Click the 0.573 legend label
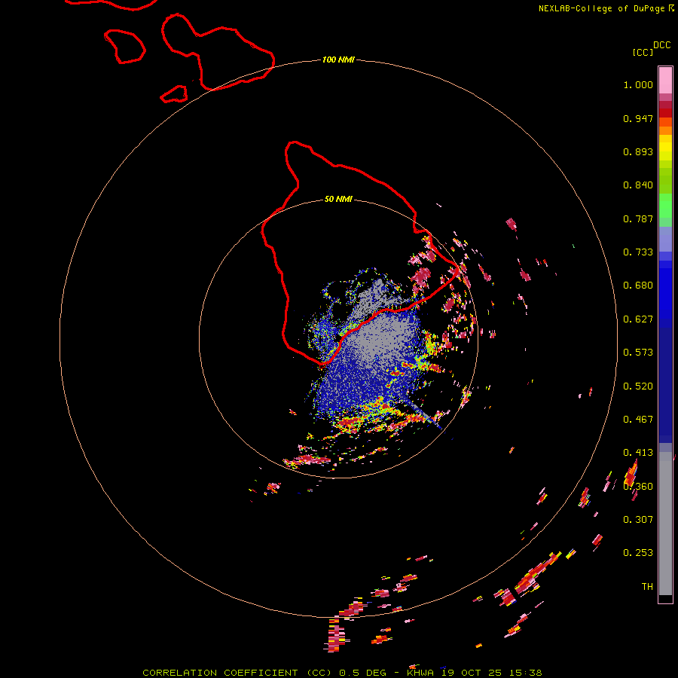This screenshot has width=678, height=678. coord(638,353)
